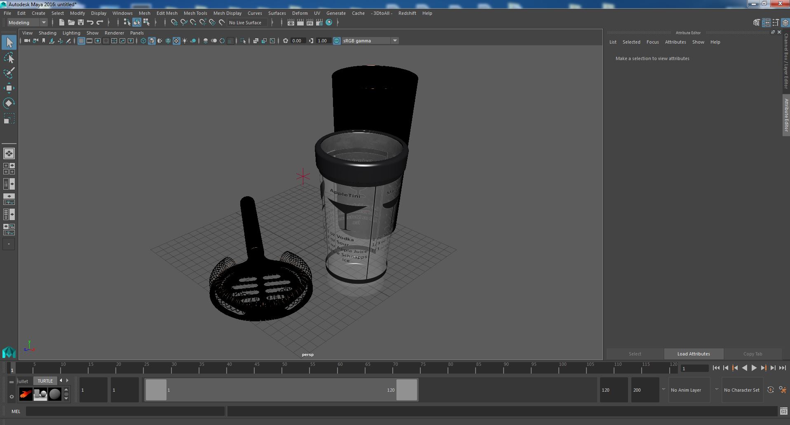Toggle view transform color management button

tap(337, 41)
